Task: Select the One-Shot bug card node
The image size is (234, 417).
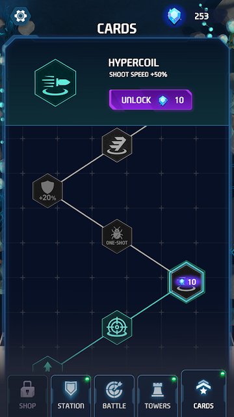Action: pyautogui.click(x=117, y=236)
